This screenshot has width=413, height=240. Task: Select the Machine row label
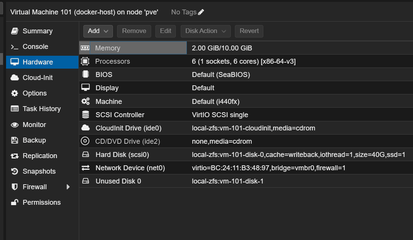(109, 102)
